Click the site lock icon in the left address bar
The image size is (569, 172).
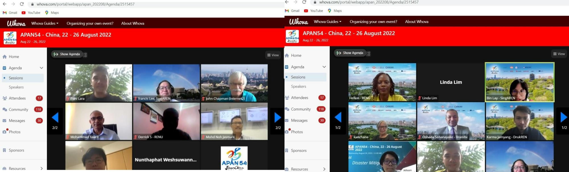[x=32, y=4]
